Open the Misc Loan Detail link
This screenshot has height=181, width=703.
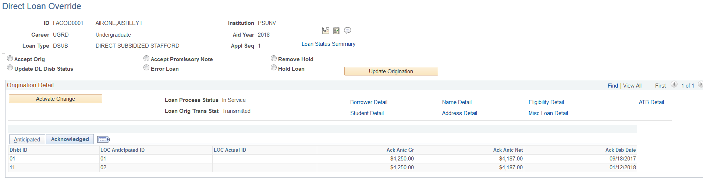pos(548,113)
